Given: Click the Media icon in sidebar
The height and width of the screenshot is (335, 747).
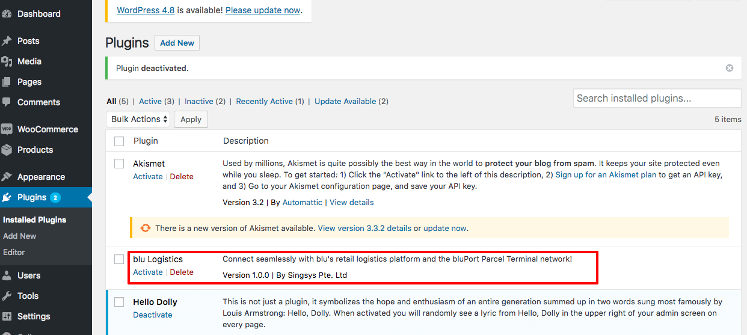Looking at the screenshot, I should click(x=7, y=61).
